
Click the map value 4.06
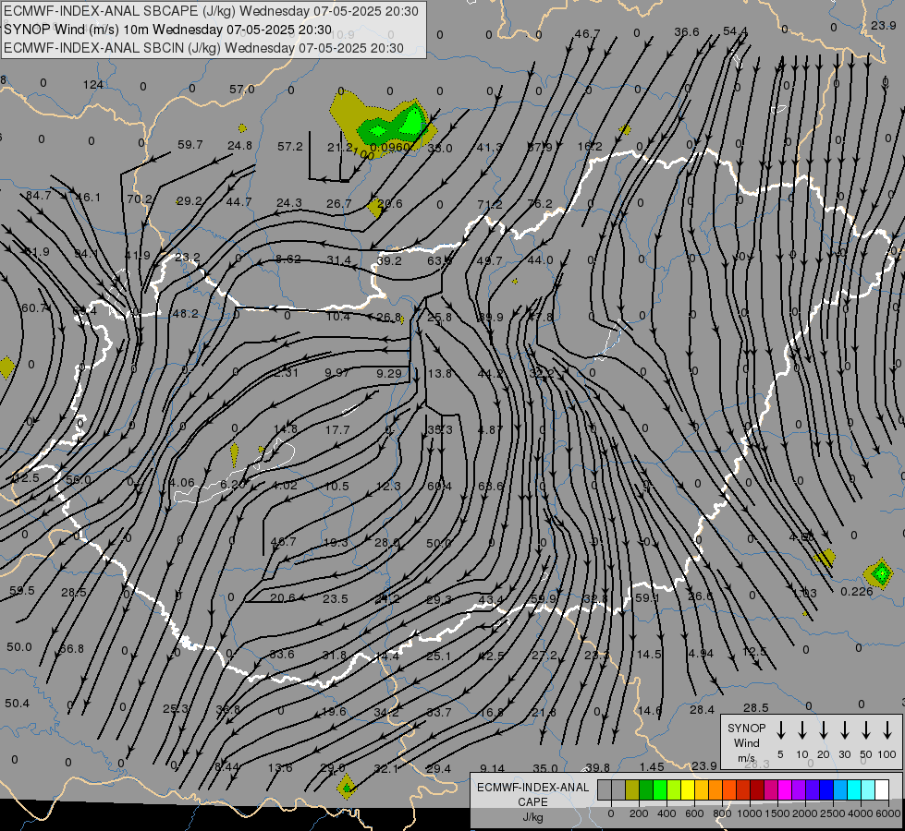point(182,483)
